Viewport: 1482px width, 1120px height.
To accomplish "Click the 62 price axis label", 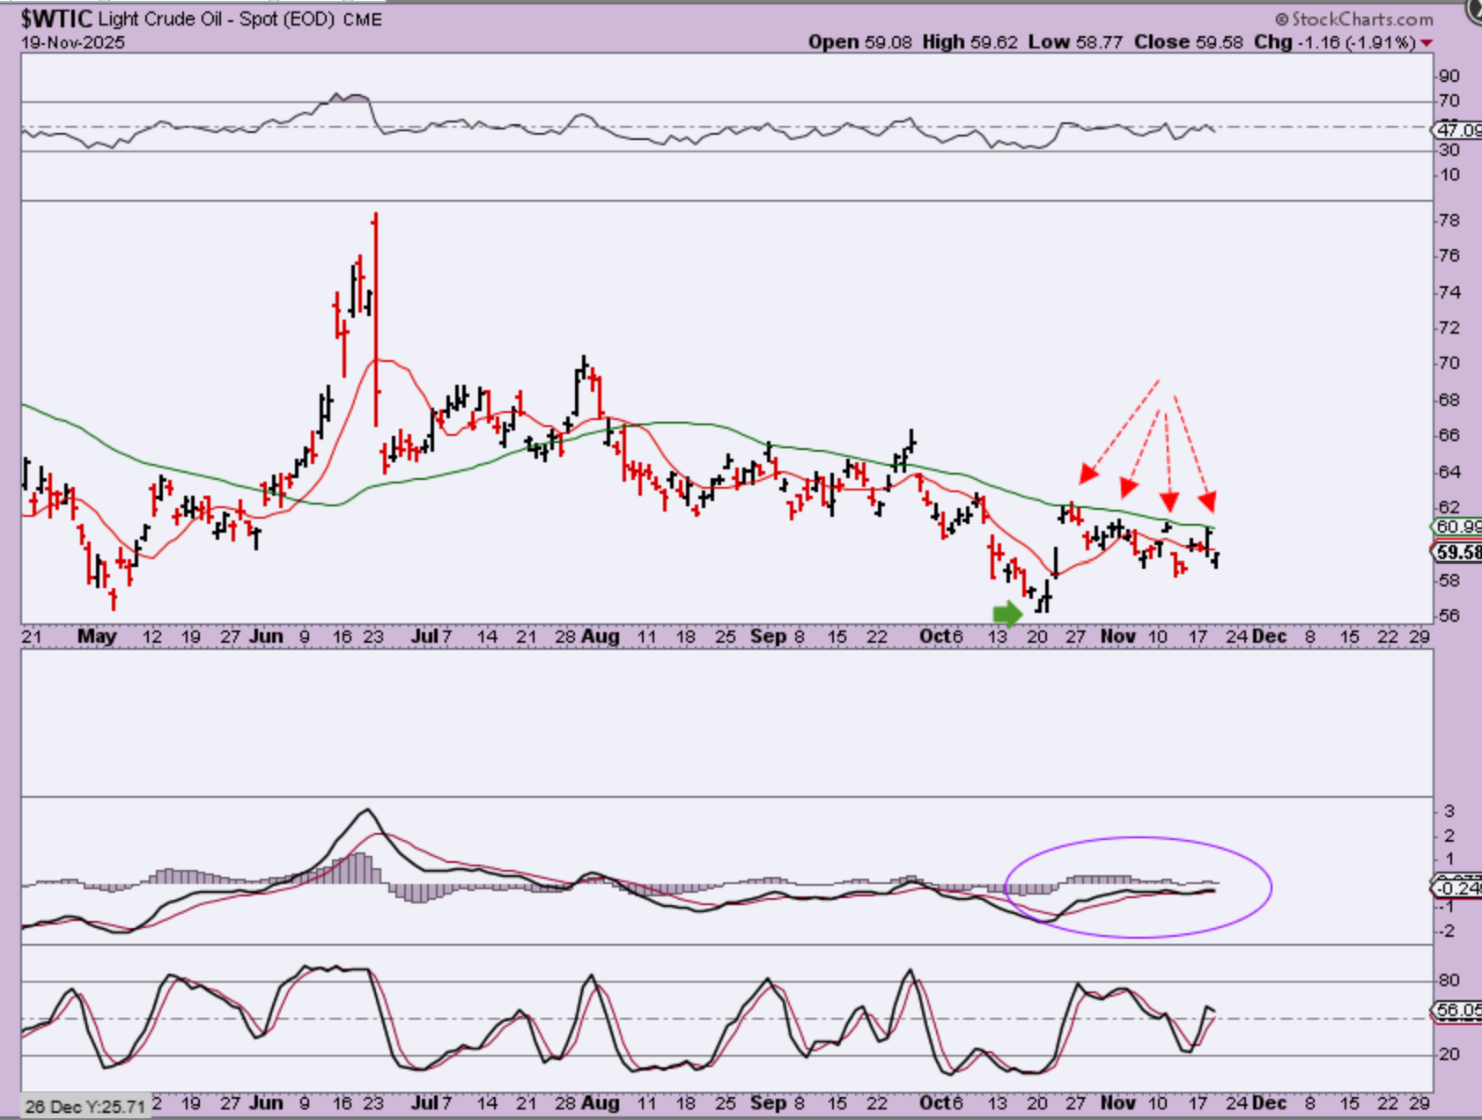I will click(x=1449, y=507).
